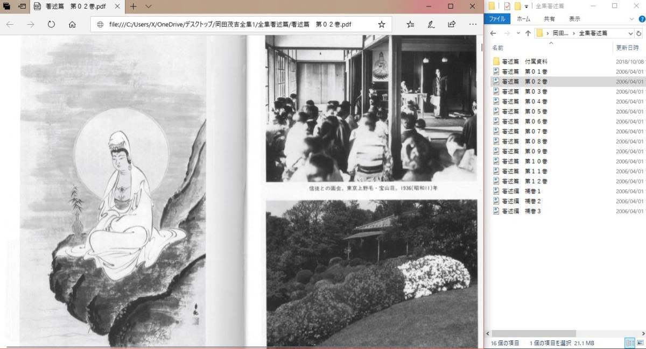Image resolution: width=646 pixels, height=349 pixels.
Task: Open recent locations dropdown in Explorer
Action: pos(518,33)
